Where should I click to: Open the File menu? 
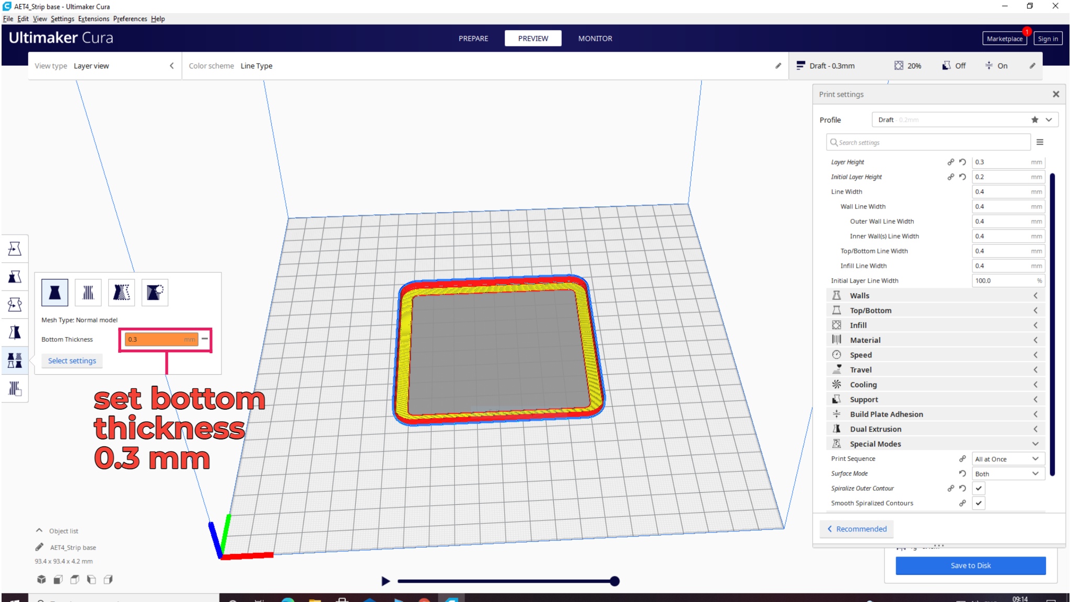coord(8,19)
